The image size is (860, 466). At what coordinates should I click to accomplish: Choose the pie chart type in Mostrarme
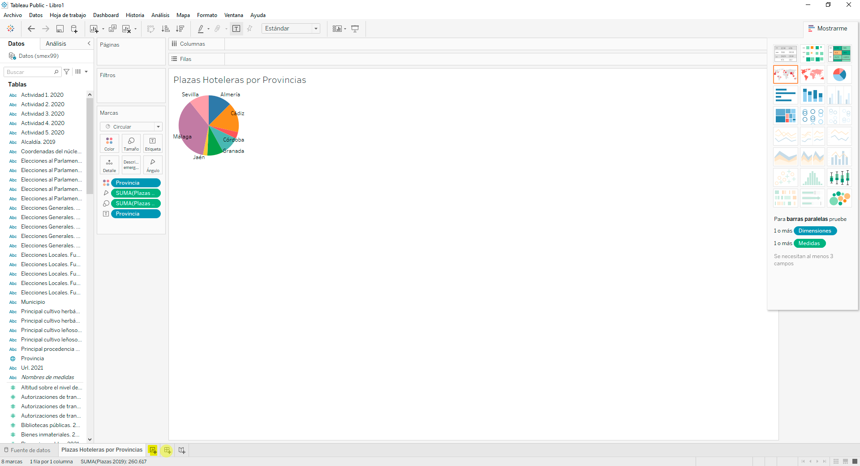839,74
